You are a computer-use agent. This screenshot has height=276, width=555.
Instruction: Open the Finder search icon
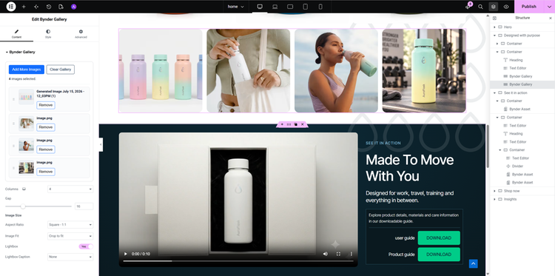click(480, 7)
